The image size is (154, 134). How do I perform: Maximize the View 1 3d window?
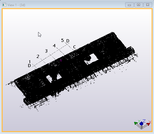[138, 5]
